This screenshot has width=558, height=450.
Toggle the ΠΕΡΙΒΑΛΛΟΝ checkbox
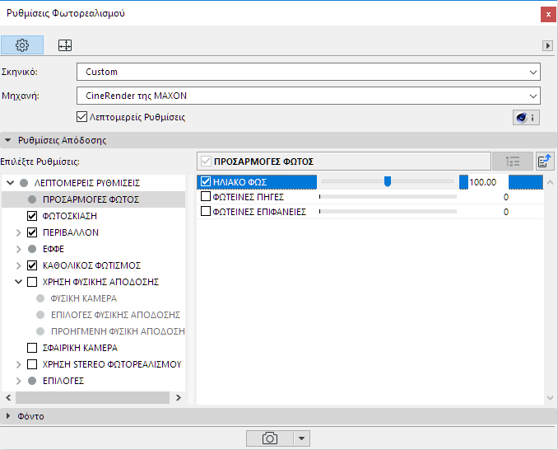(x=32, y=232)
